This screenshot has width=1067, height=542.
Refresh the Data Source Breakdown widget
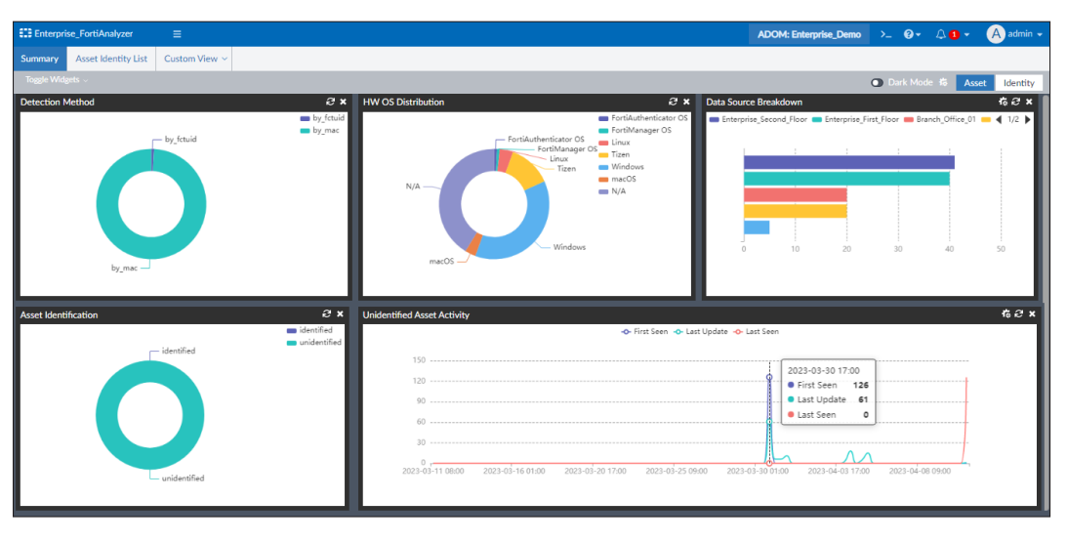pyautogui.click(x=1016, y=102)
